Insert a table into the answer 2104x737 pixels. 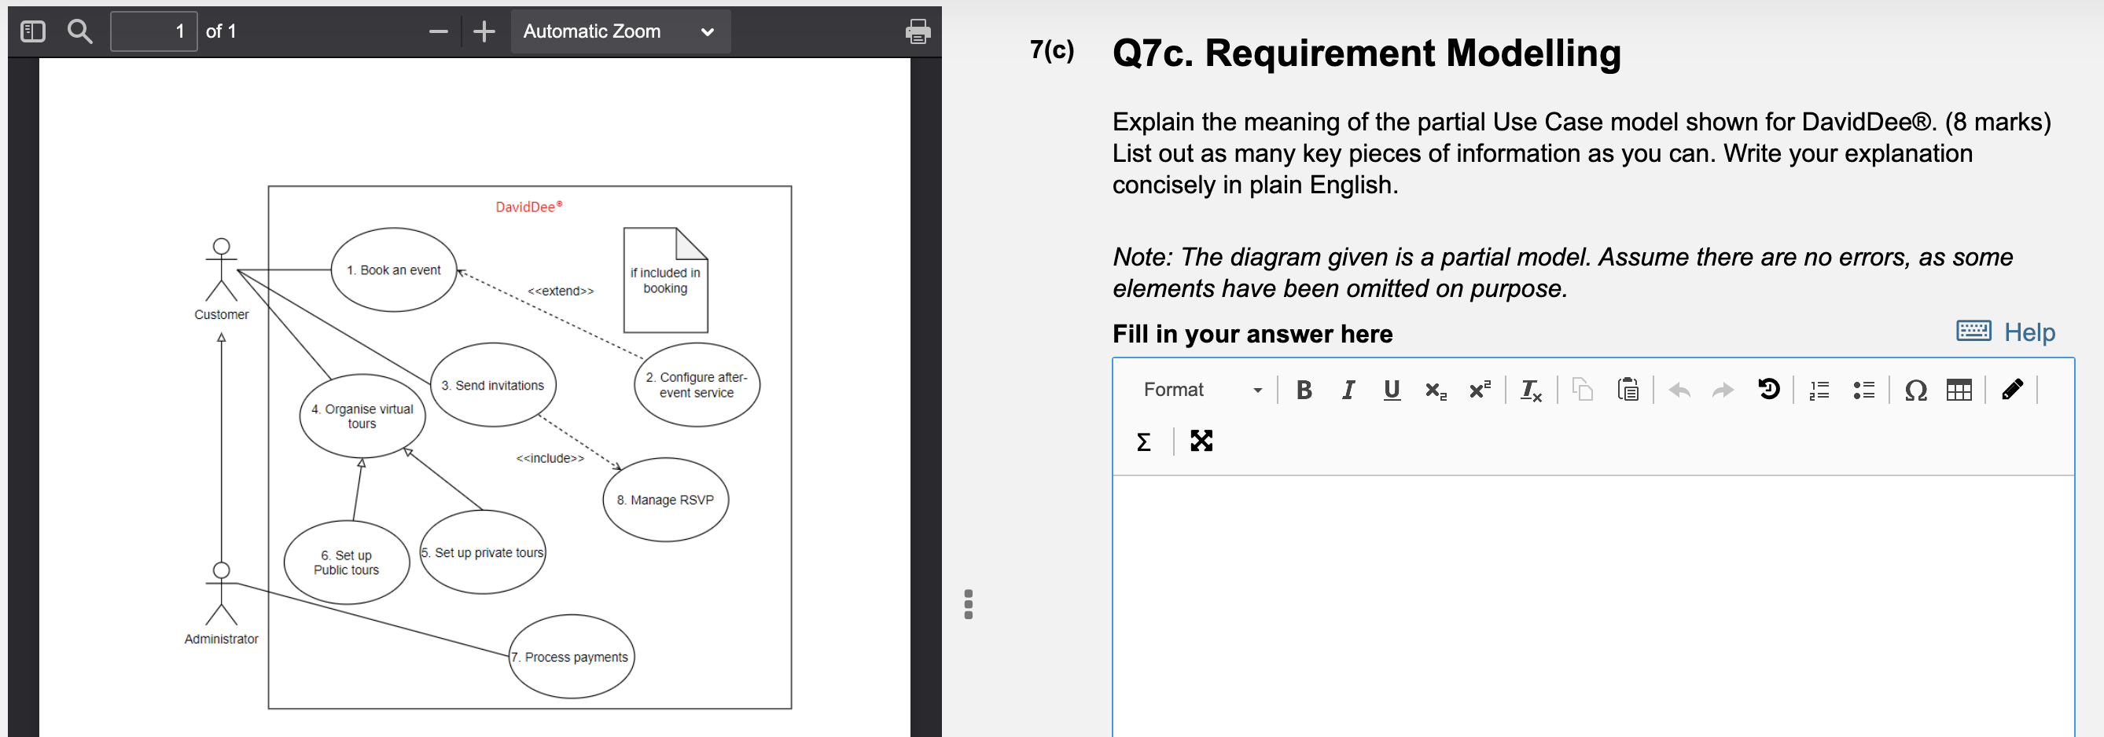coord(1959,390)
